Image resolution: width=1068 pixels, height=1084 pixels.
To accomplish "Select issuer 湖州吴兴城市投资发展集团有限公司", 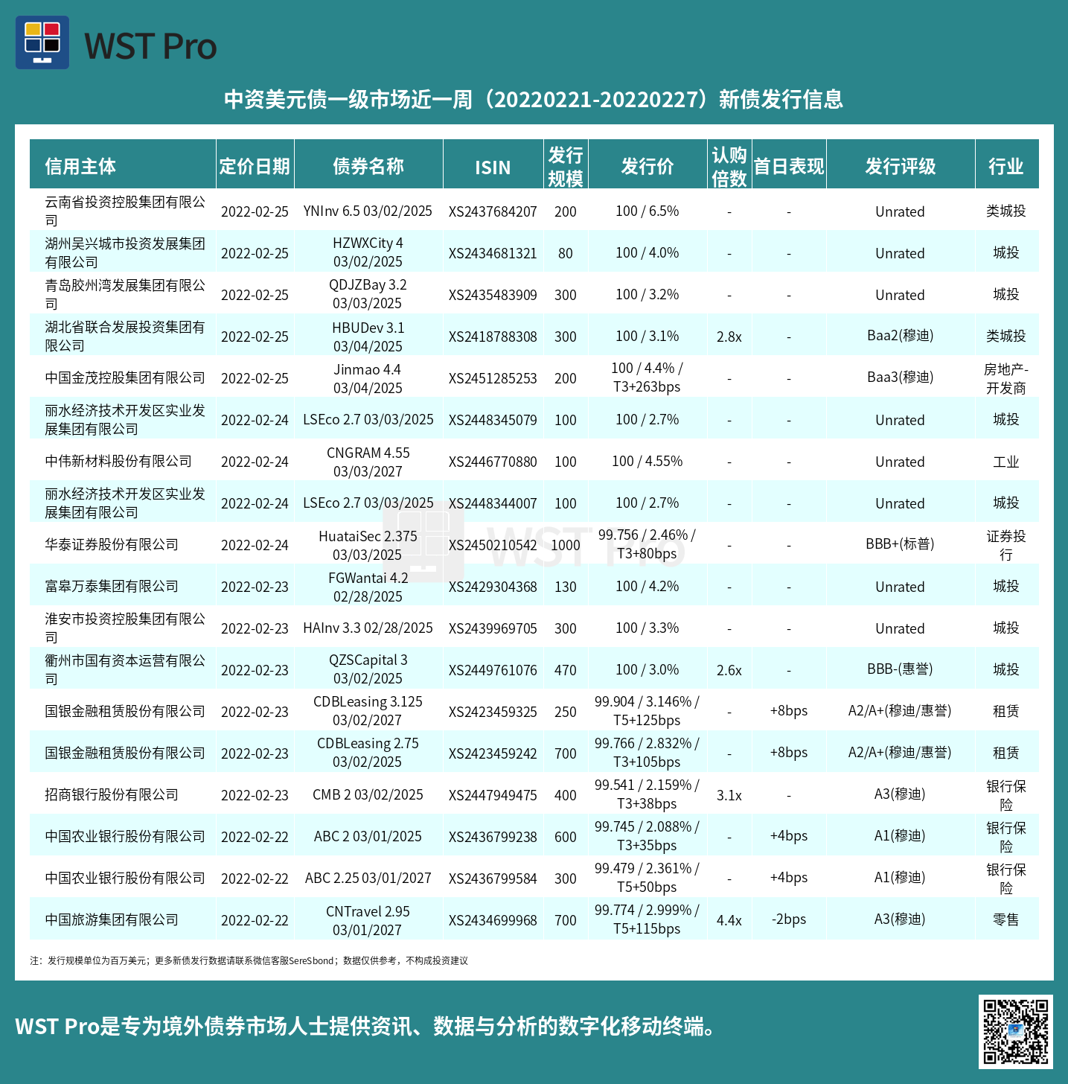I will pyautogui.click(x=125, y=253).
